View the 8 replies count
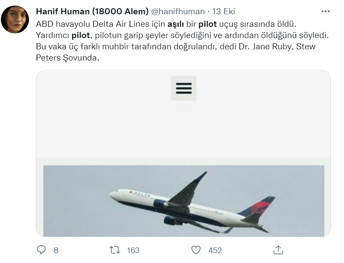This screenshot has width=344, height=263. tap(56, 250)
